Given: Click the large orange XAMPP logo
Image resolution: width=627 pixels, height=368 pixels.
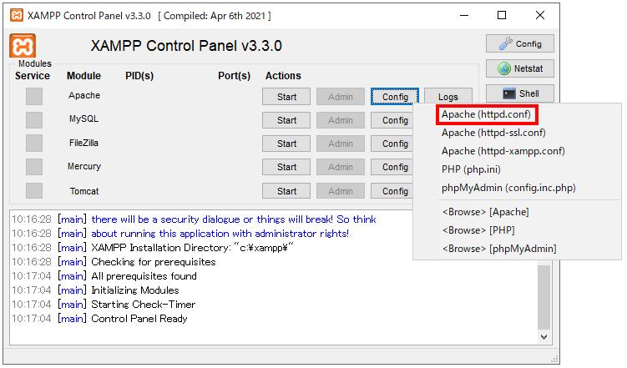Looking at the screenshot, I should (23, 46).
